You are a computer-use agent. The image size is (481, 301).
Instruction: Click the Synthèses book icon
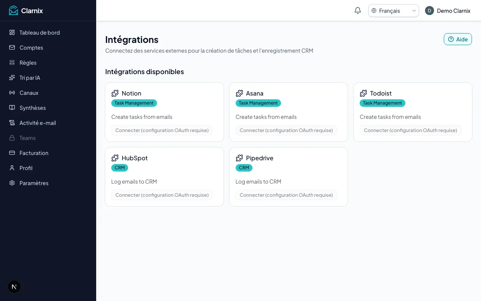pos(12,108)
